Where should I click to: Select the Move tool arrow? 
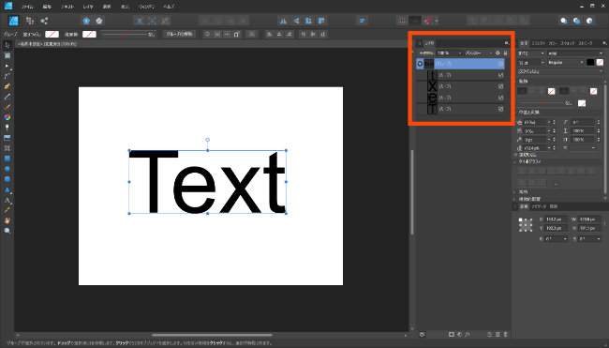coord(7,45)
